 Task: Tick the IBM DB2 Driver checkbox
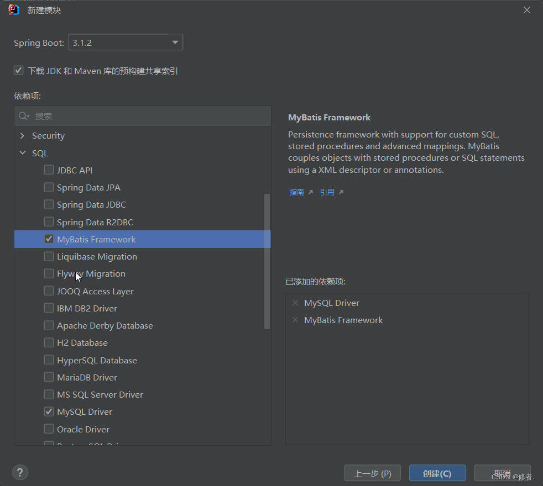pos(49,308)
